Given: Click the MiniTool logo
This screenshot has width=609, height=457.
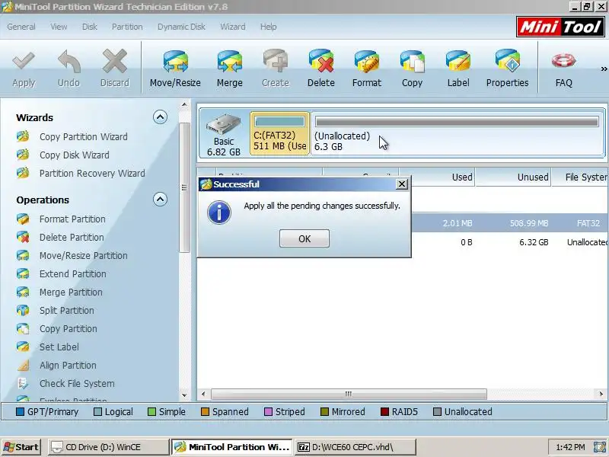Looking at the screenshot, I should coord(560,27).
